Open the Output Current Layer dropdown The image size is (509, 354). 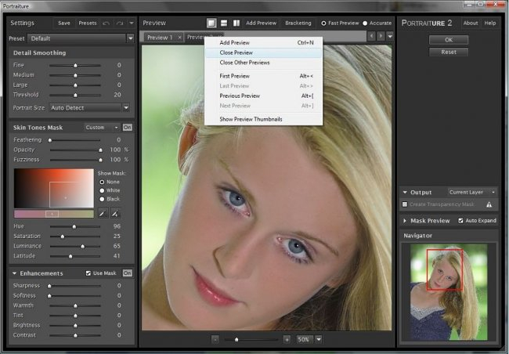point(471,192)
